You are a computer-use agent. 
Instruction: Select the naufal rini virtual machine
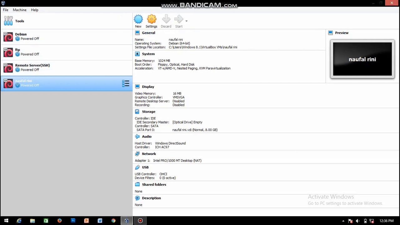[66, 83]
